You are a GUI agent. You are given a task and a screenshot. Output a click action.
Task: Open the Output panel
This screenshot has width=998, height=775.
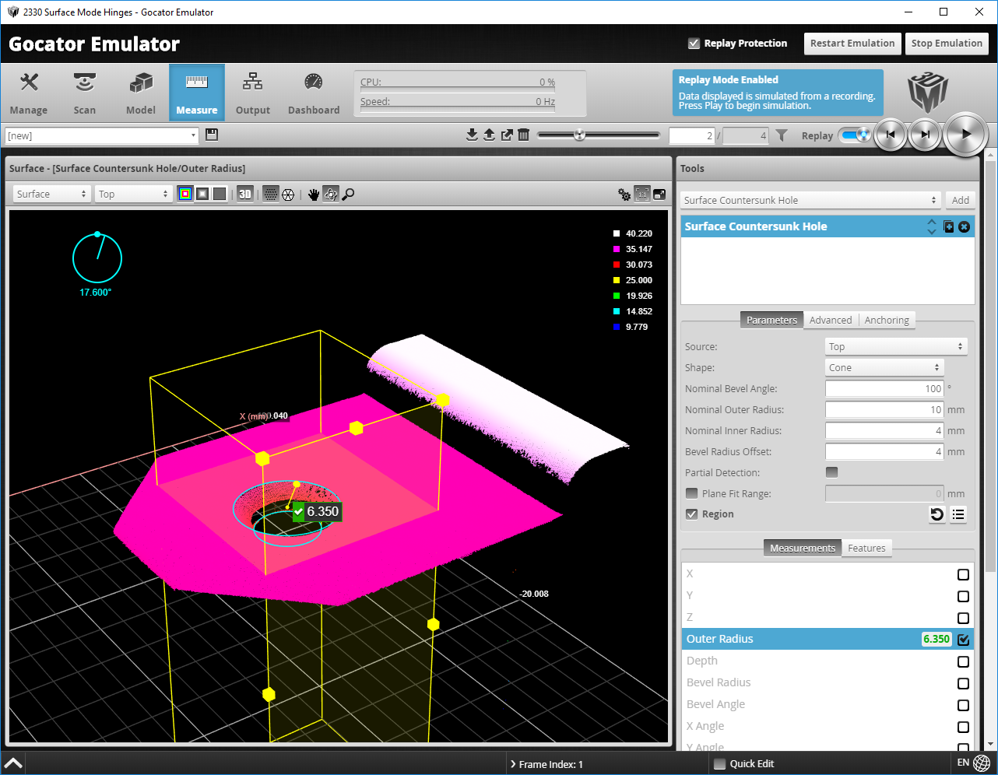[252, 92]
